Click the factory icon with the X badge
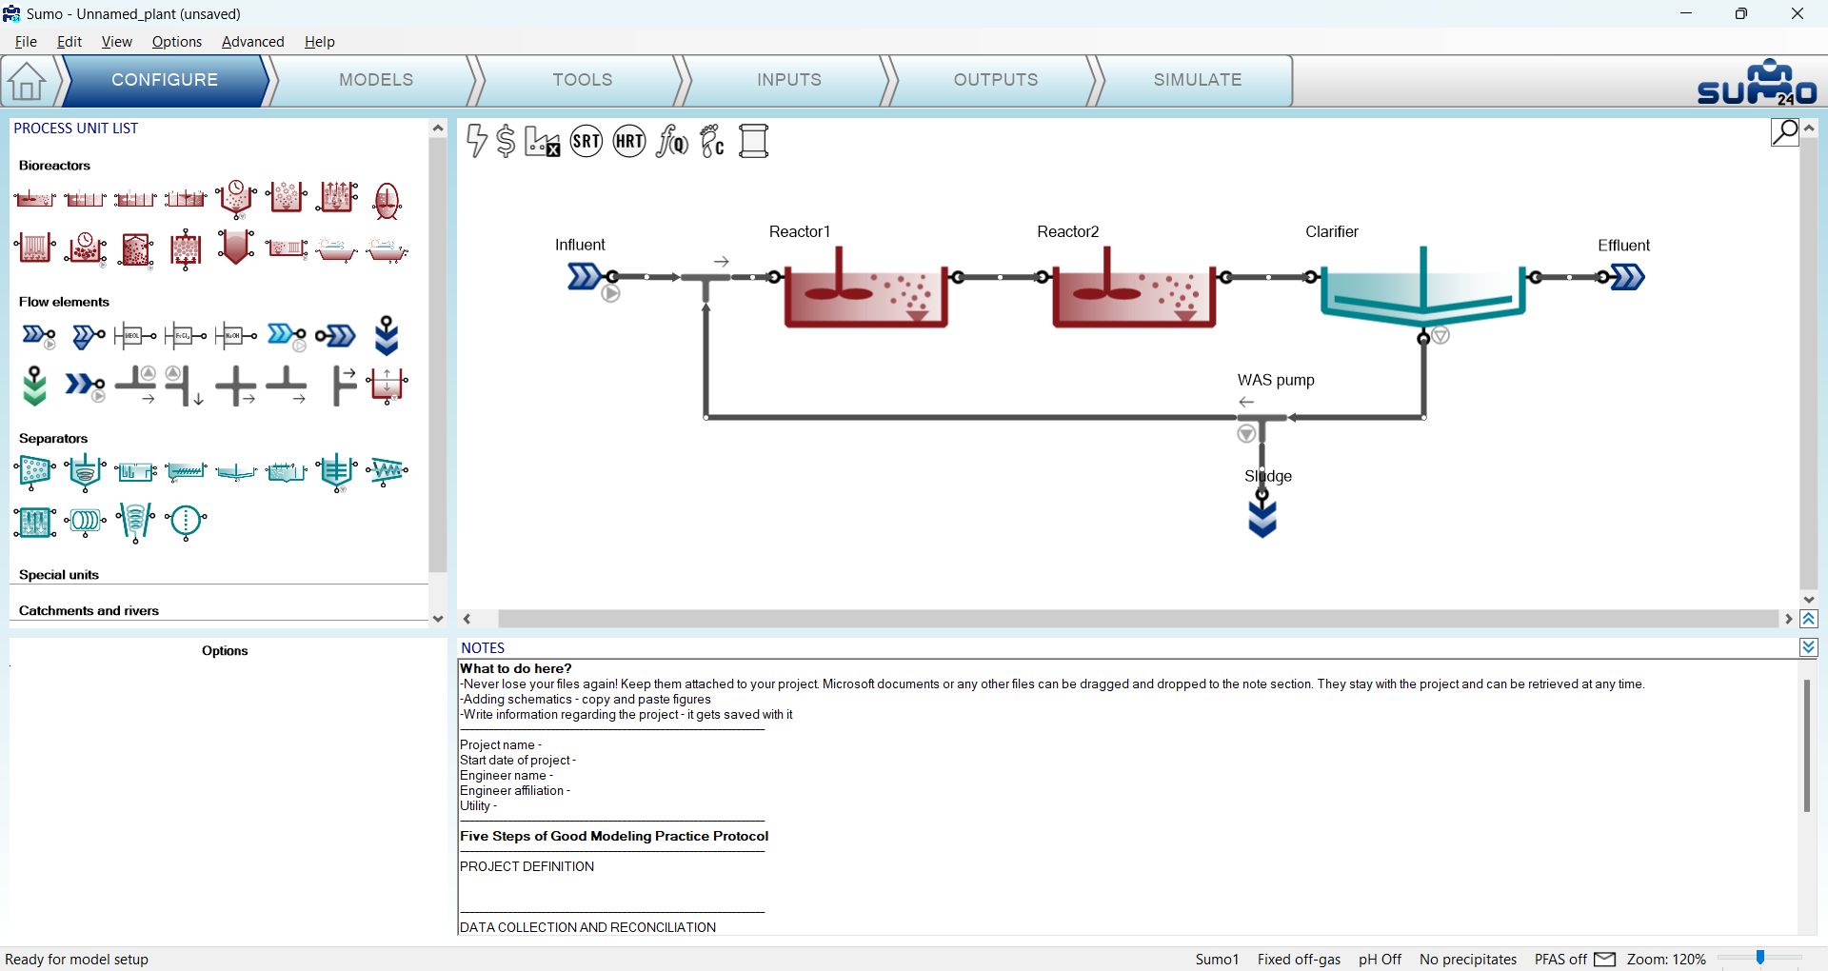This screenshot has width=1828, height=971. (x=543, y=141)
